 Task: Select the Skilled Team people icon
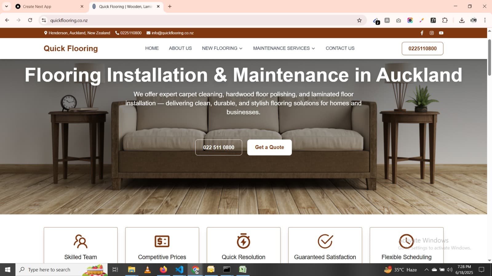tap(80, 241)
